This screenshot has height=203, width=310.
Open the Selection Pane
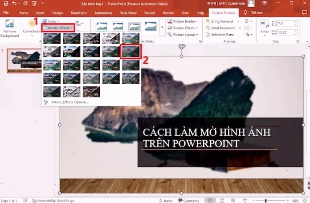[220, 35]
